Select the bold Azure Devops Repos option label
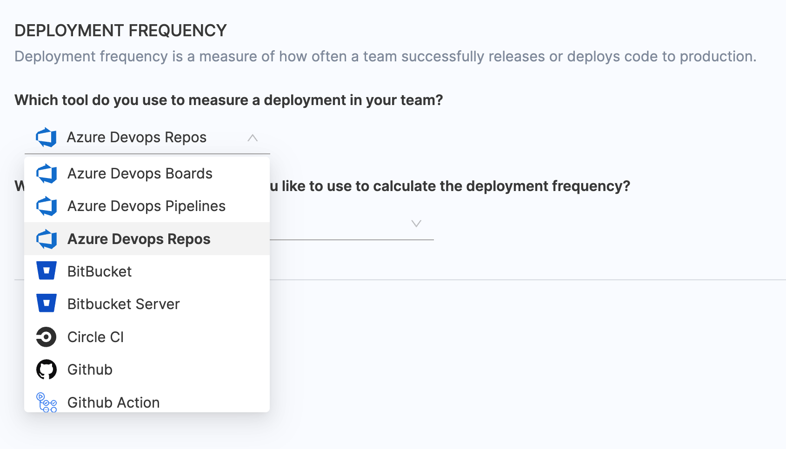 click(x=139, y=239)
